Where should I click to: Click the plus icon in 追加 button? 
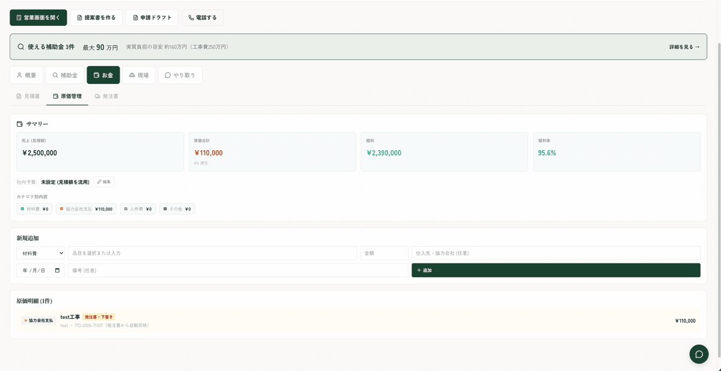click(x=419, y=270)
